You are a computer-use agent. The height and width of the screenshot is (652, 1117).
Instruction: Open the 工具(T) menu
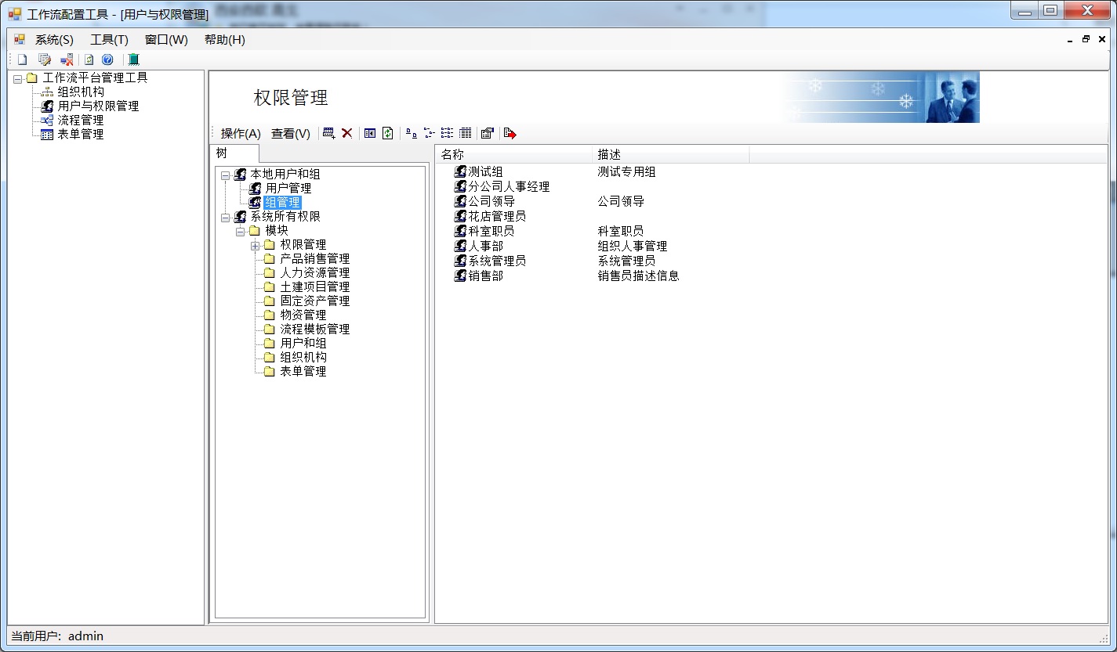109,40
